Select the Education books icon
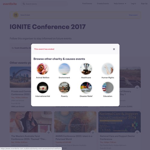This screenshot has width=150, height=150. 108,88
